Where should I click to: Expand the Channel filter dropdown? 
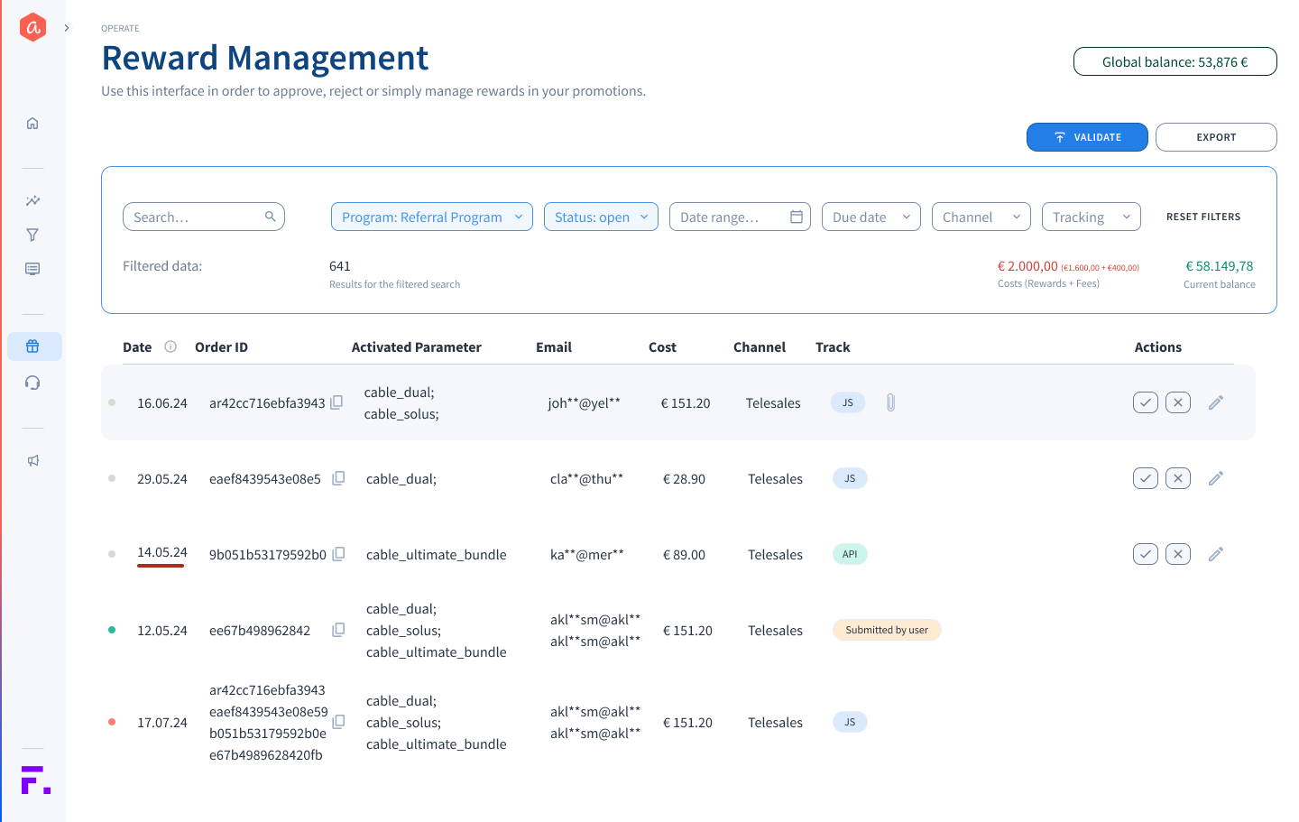[x=981, y=217]
